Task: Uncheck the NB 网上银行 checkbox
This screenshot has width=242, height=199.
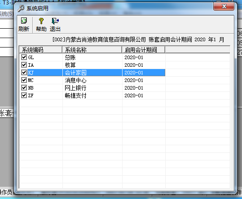Action: (24, 88)
